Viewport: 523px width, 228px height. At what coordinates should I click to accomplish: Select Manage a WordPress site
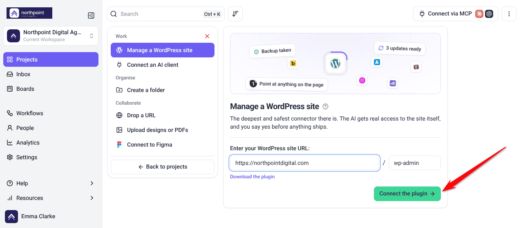[163, 50]
